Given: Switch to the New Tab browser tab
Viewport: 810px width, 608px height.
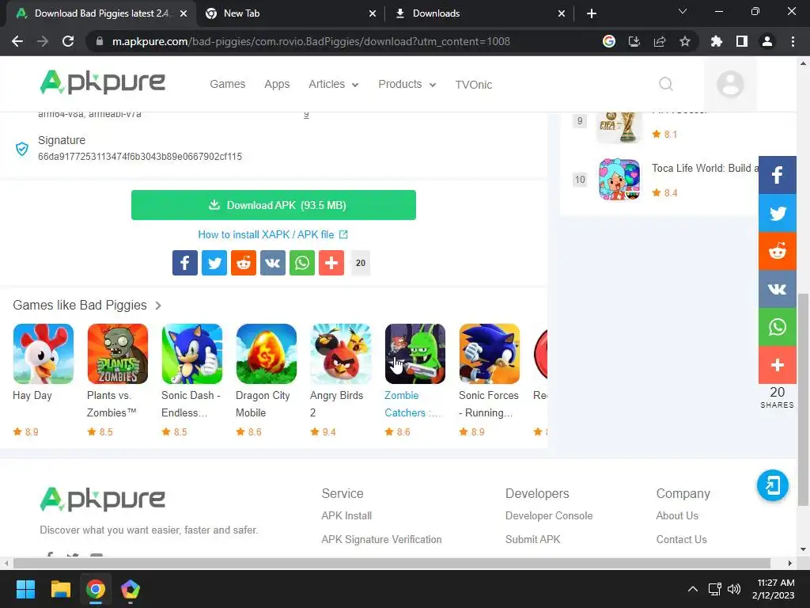Looking at the screenshot, I should click(x=290, y=13).
